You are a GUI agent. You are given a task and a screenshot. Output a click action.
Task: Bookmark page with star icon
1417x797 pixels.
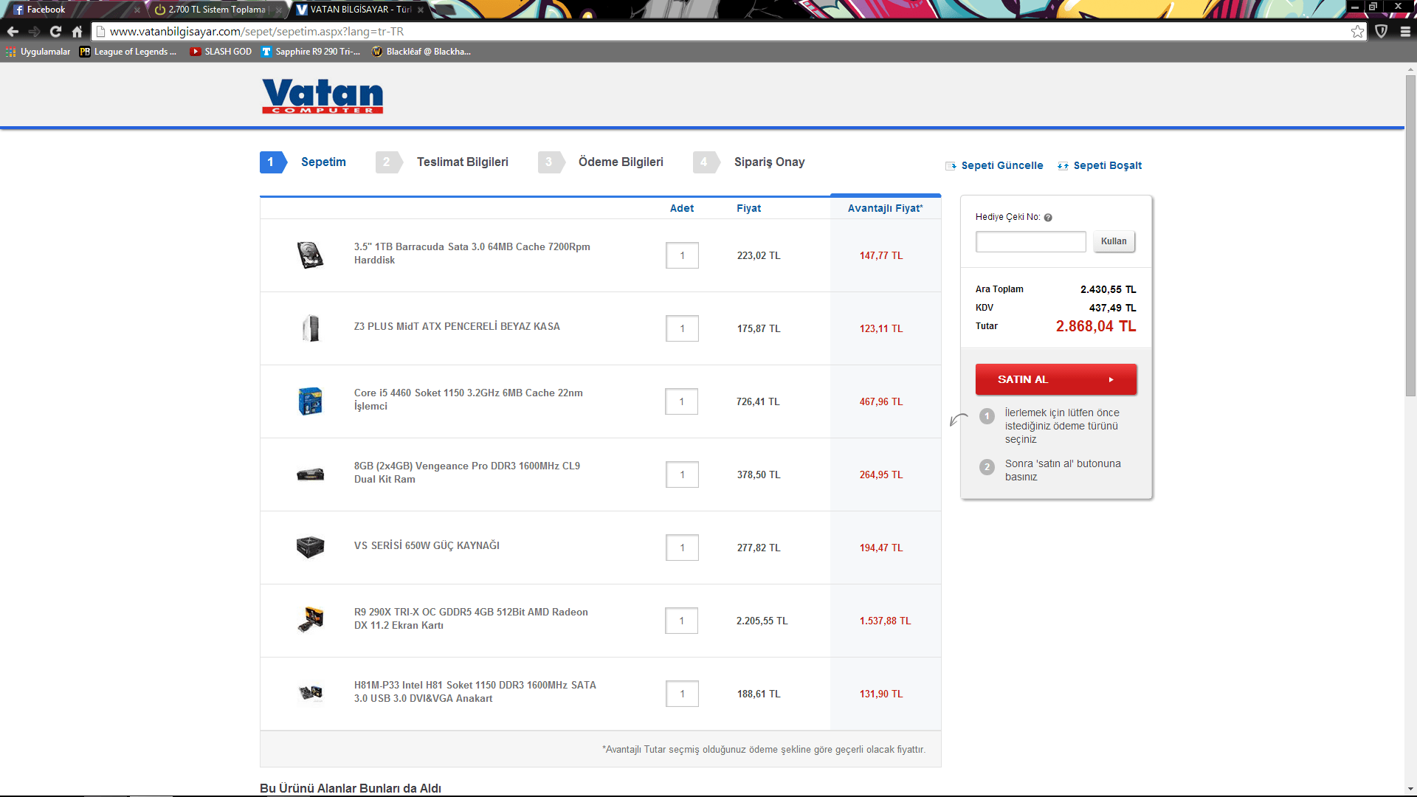pyautogui.click(x=1357, y=32)
